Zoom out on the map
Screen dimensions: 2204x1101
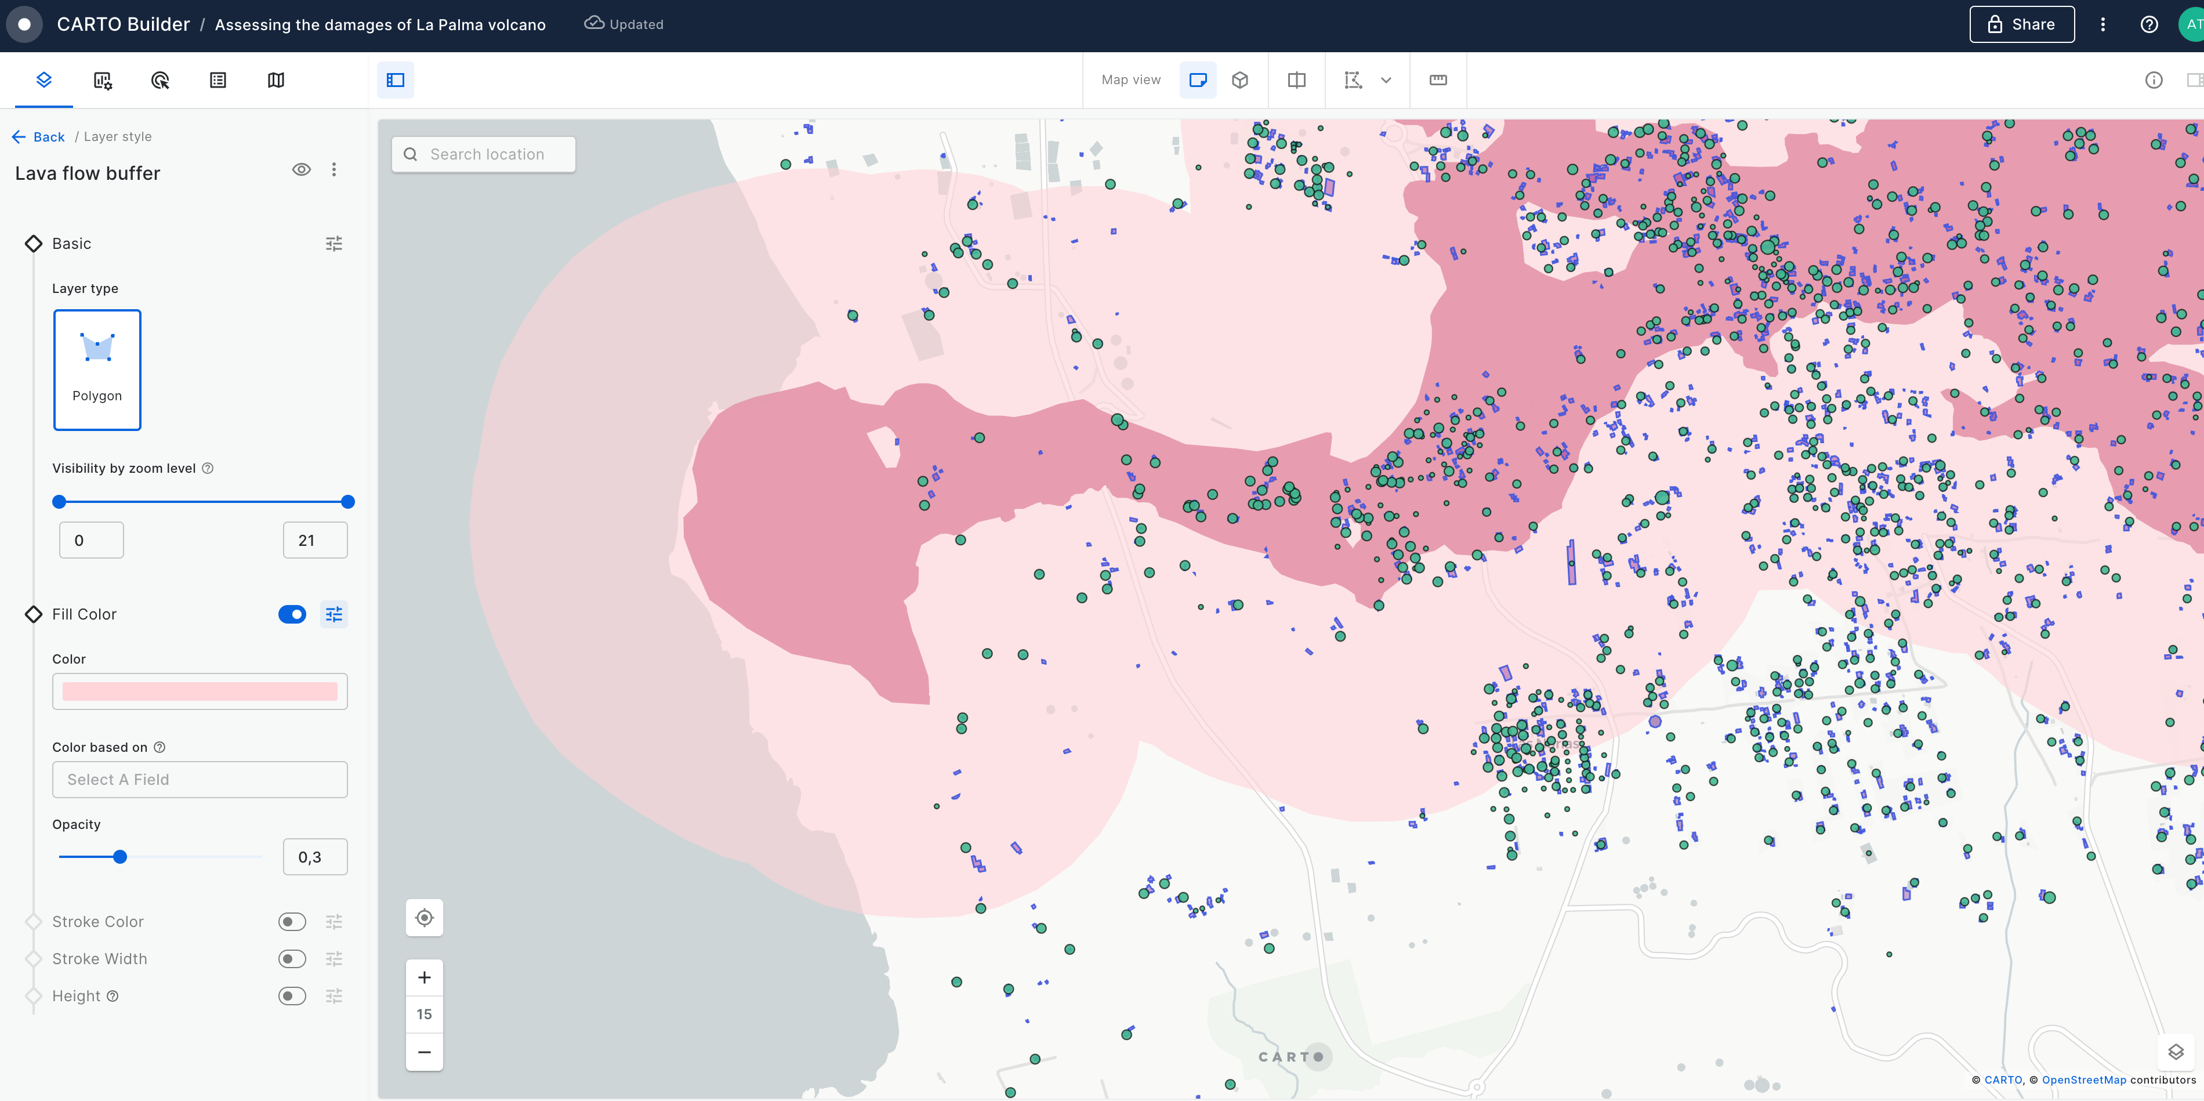tap(425, 1051)
